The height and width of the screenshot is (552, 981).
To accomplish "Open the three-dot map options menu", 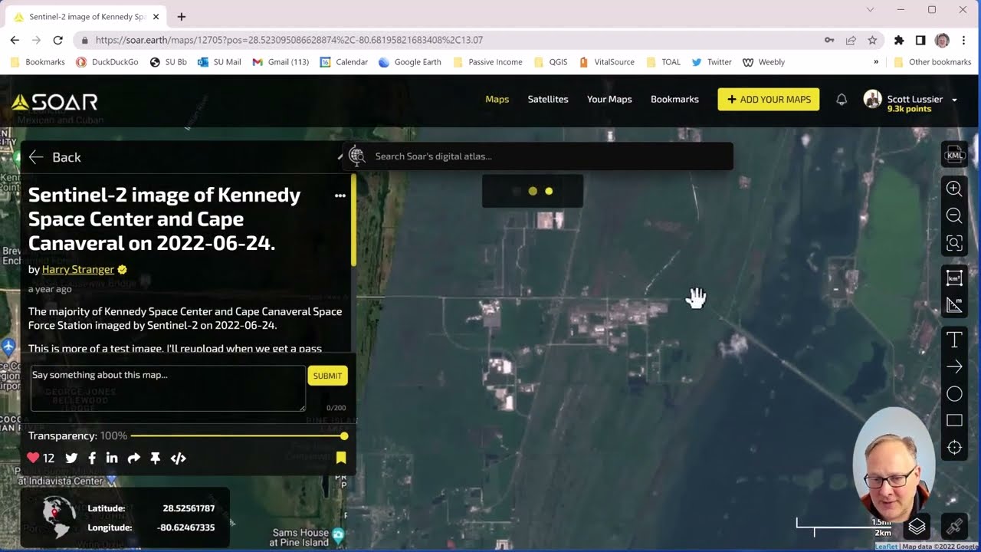I will click(340, 195).
